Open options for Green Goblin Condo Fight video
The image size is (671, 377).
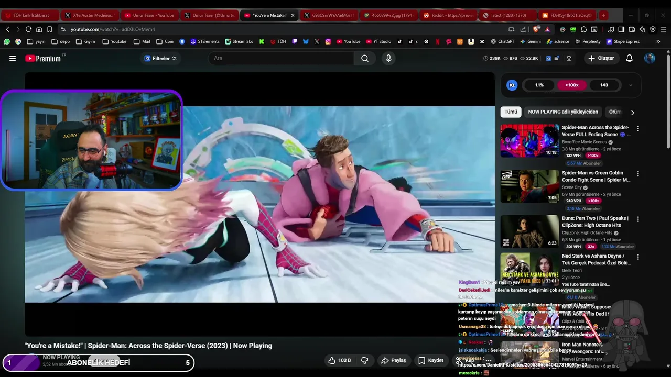(x=638, y=174)
